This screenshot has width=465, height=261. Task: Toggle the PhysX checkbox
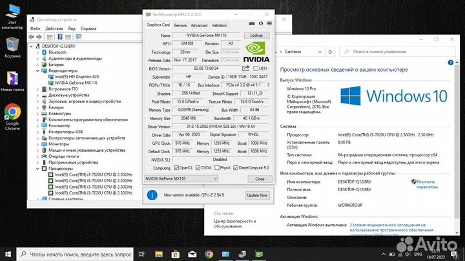click(x=217, y=168)
